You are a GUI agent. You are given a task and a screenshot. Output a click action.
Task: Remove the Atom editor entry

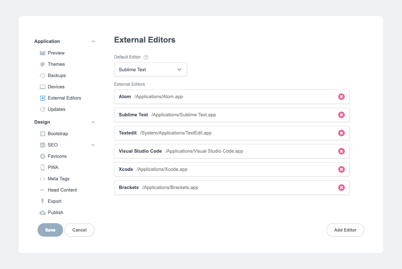pos(341,97)
